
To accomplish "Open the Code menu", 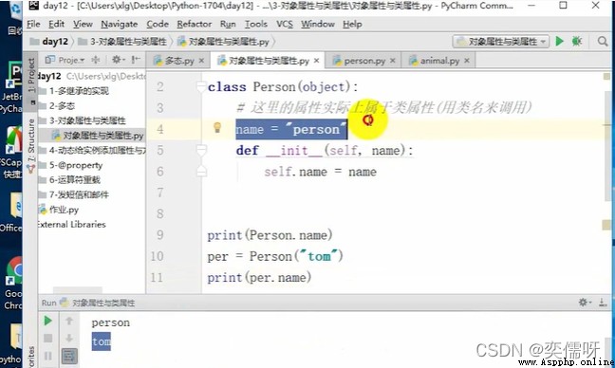I will [158, 25].
